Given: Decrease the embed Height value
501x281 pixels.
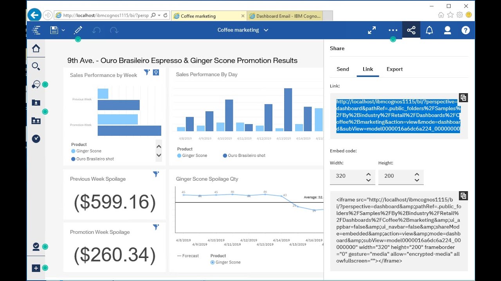Looking at the screenshot, I should (x=417, y=180).
